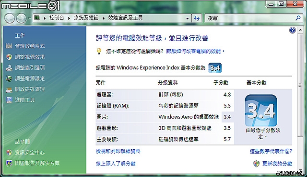Open 資訊安全中心 link
The image size is (307, 177).
30,153
